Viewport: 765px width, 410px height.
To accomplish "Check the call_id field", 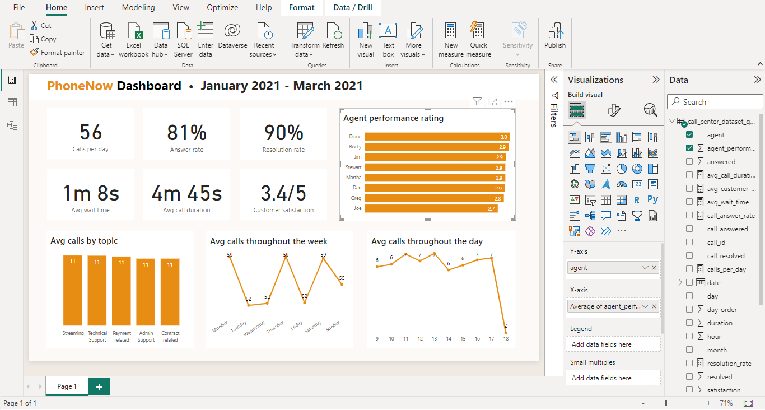I will coord(689,242).
